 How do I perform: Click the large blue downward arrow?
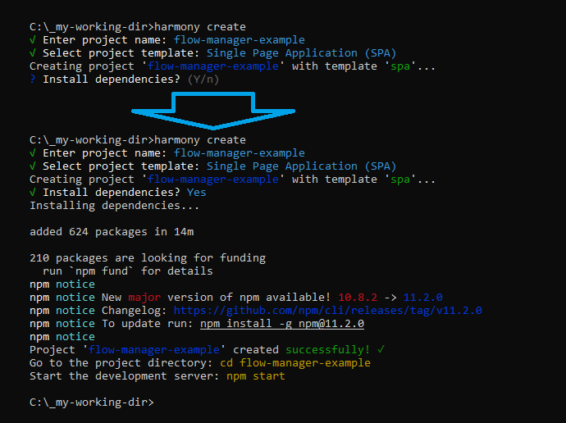pos(213,111)
